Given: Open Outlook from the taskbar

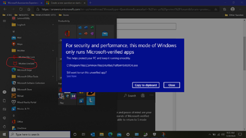Looking at the screenshot, I should (x=93, y=134).
